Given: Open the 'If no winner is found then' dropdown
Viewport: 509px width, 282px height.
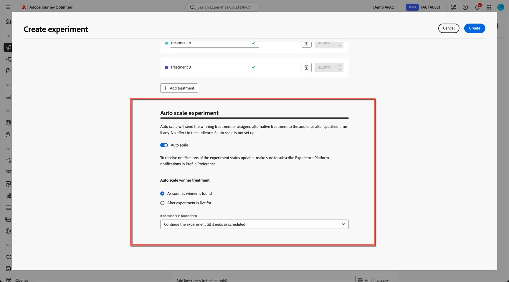Looking at the screenshot, I should pyautogui.click(x=254, y=224).
